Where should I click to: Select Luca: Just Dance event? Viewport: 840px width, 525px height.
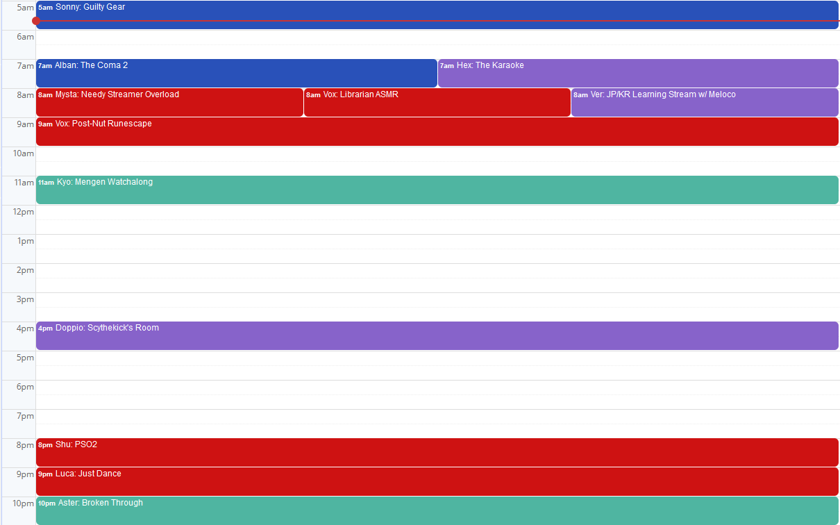(x=437, y=481)
